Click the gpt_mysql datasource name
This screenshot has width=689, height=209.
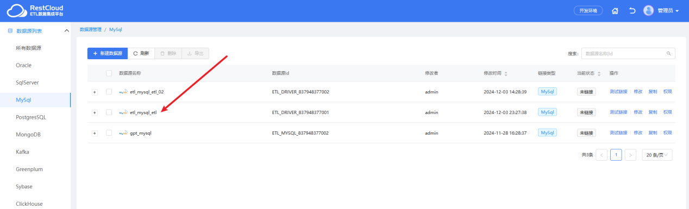(141, 133)
